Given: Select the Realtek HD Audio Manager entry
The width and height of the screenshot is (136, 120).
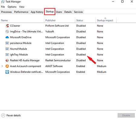Looking at the screenshot, I should (x=25, y=60).
